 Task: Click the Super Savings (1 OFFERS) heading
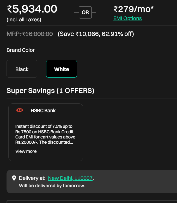pos(50,91)
